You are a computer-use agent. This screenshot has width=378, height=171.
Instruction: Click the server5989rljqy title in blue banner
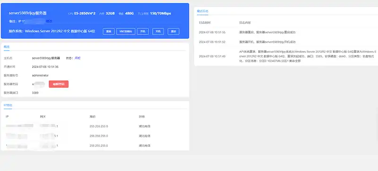pyautogui.click(x=27, y=13)
